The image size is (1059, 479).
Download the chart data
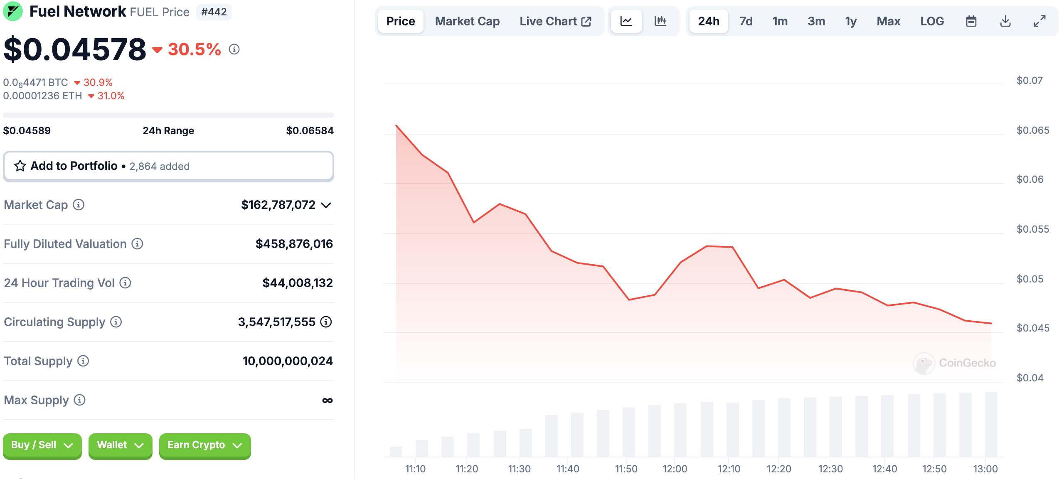(x=1005, y=21)
